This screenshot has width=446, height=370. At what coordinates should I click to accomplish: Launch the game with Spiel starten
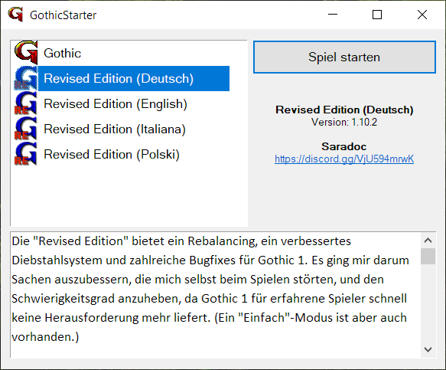point(344,57)
